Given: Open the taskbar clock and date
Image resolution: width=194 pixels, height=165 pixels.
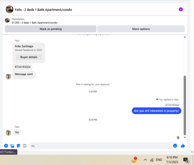Looking at the screenshot, I should pos(172,160).
